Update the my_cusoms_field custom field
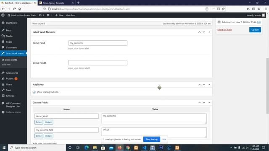Viewport: 269px width, 151px height. coord(48,136)
